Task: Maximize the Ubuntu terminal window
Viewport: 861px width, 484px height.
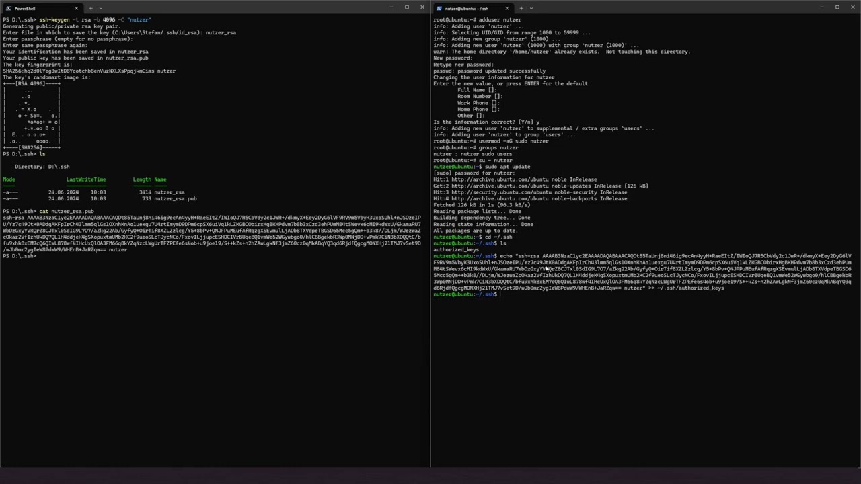Action: 837,7
